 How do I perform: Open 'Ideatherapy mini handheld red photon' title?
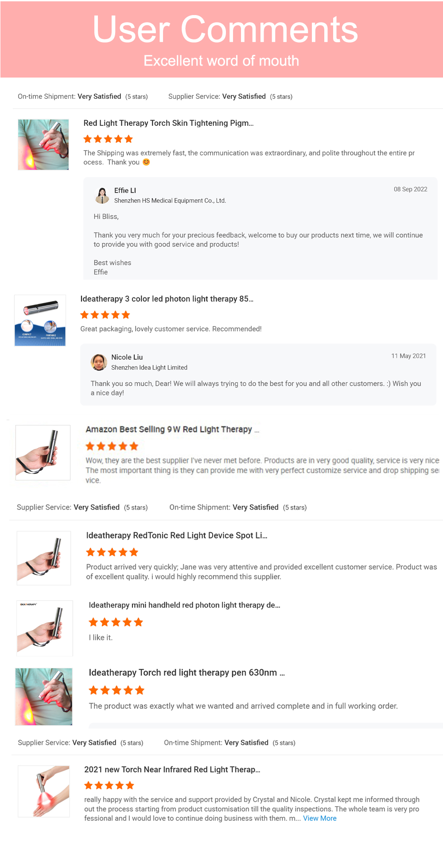pos(184,605)
